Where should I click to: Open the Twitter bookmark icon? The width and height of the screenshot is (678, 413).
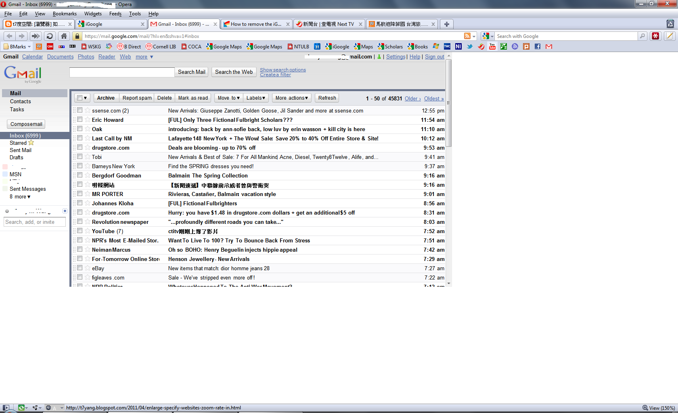tap(470, 46)
